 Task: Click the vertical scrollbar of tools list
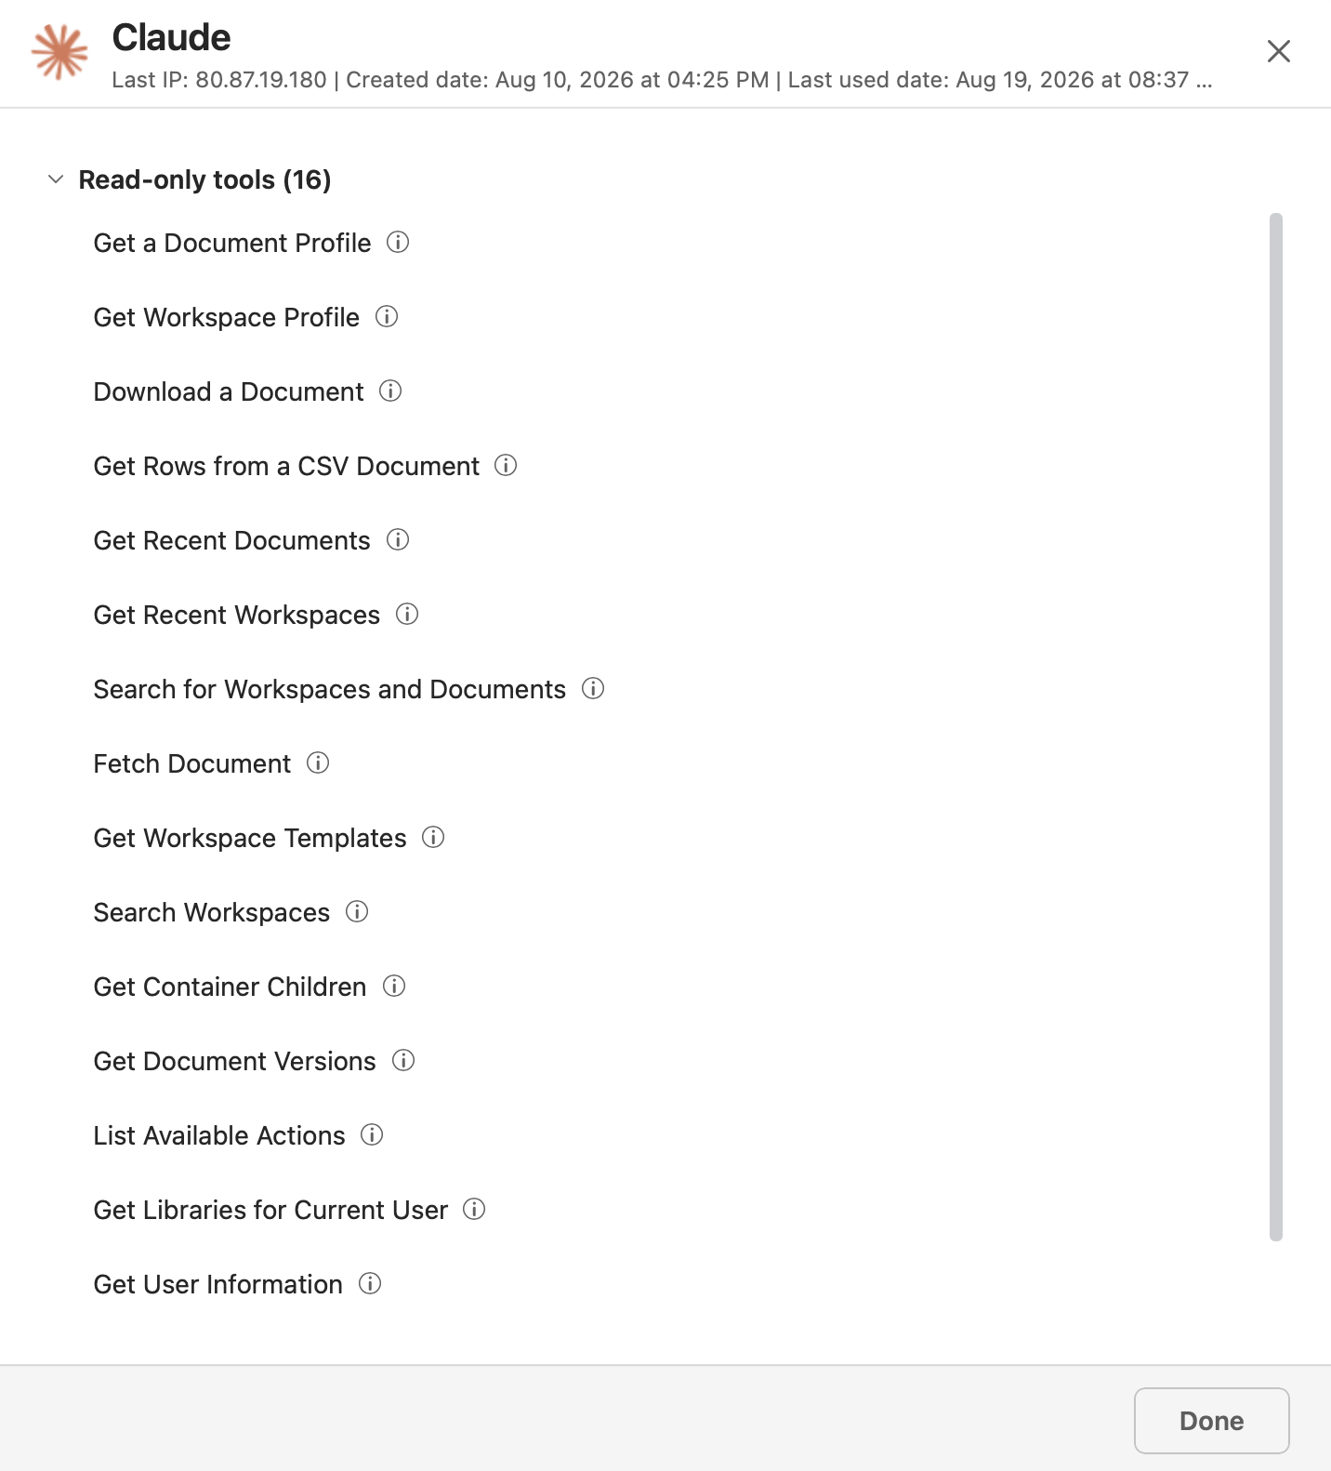(1276, 727)
